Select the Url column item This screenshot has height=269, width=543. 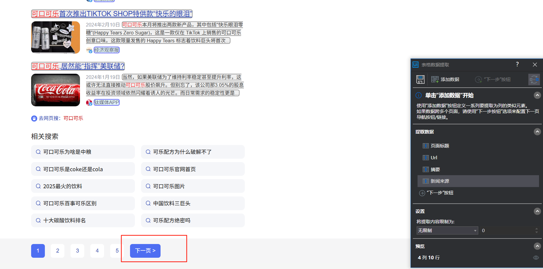pyautogui.click(x=478, y=158)
